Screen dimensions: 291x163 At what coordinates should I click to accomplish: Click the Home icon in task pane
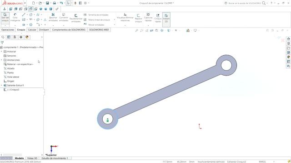(x=289, y=39)
